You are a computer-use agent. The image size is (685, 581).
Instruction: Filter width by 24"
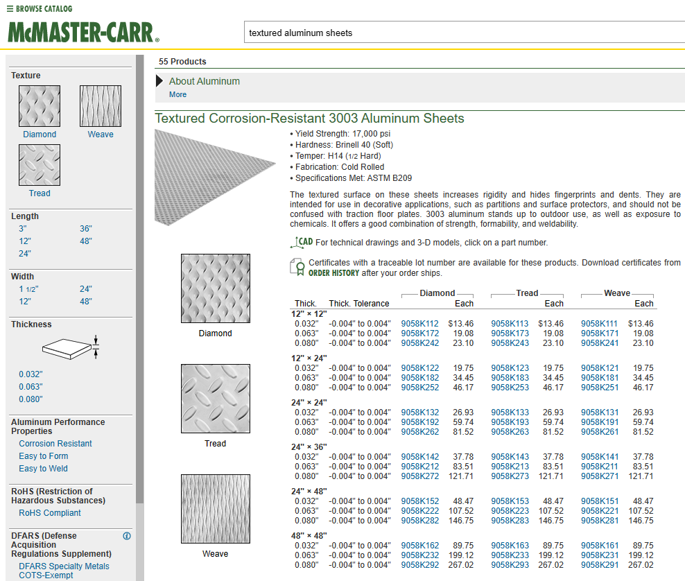tap(86, 289)
